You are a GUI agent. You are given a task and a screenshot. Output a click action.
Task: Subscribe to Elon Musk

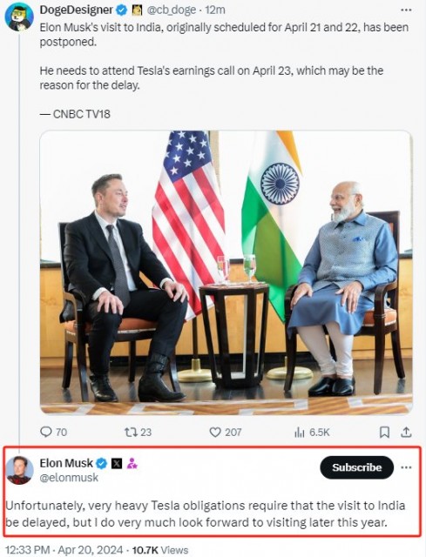pyautogui.click(x=356, y=467)
